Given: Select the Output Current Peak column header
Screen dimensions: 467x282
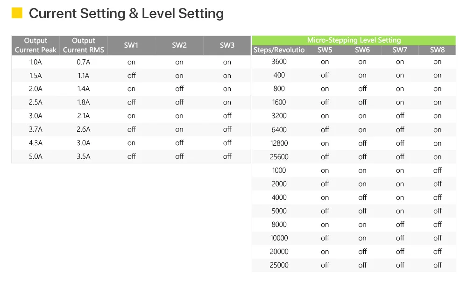Looking at the screenshot, I should point(35,45).
